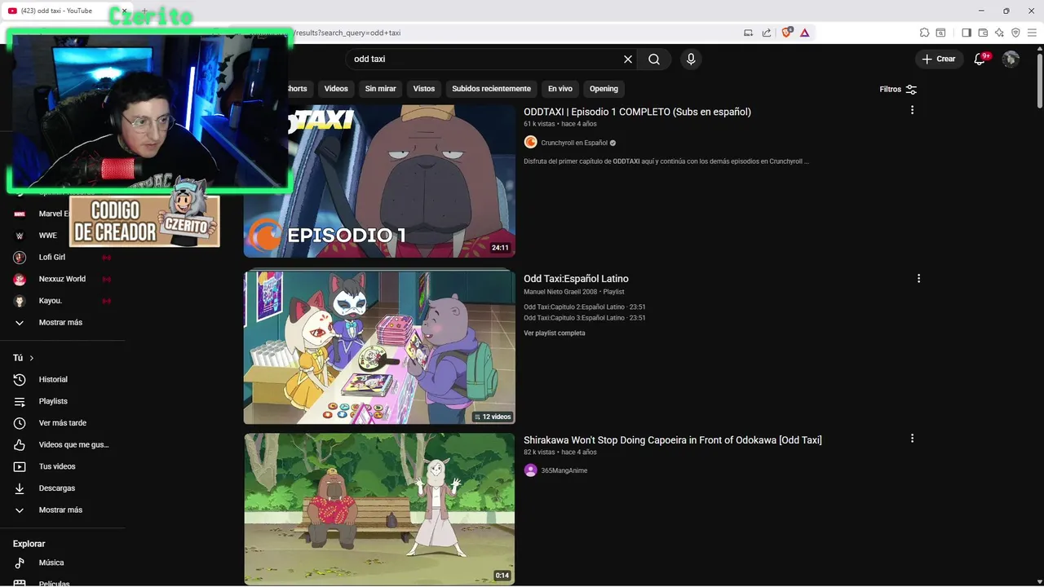Open Música under Explorar
Screen dimensions: 1044x587
point(62,563)
